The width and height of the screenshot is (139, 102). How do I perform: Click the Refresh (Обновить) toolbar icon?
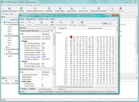coord(21,9)
